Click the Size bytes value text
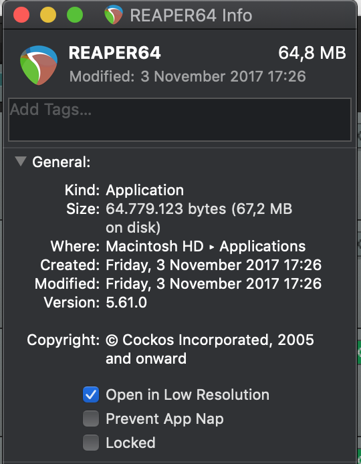The width and height of the screenshot is (361, 464). (199, 218)
